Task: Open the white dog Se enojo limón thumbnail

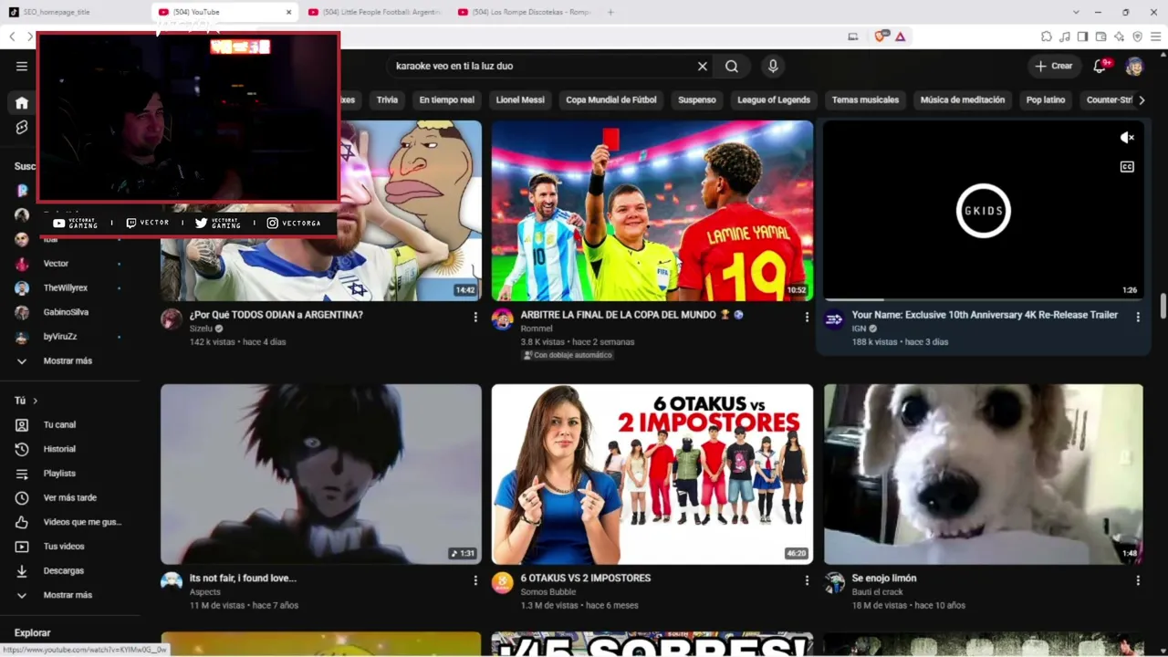Action: tap(984, 474)
